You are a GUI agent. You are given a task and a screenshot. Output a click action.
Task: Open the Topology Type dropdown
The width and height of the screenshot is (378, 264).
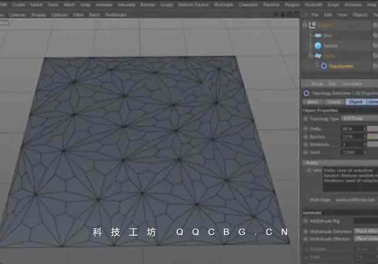(359, 119)
